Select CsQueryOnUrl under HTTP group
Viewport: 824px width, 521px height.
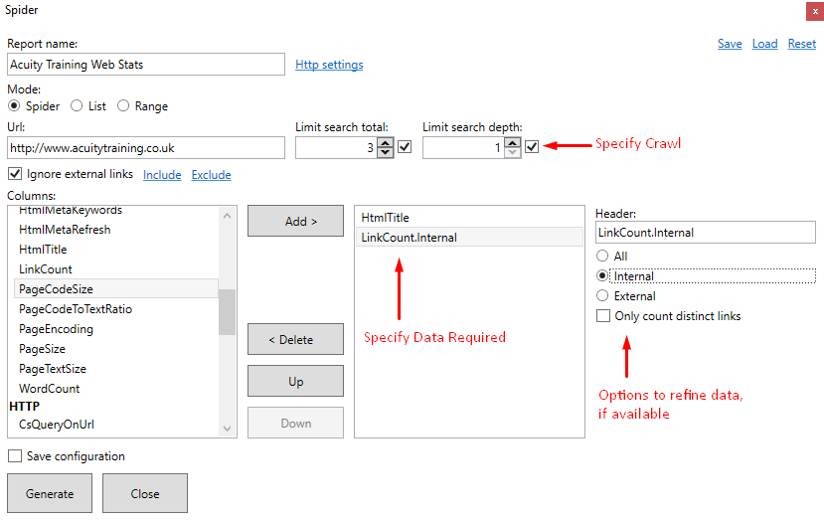tap(116, 425)
